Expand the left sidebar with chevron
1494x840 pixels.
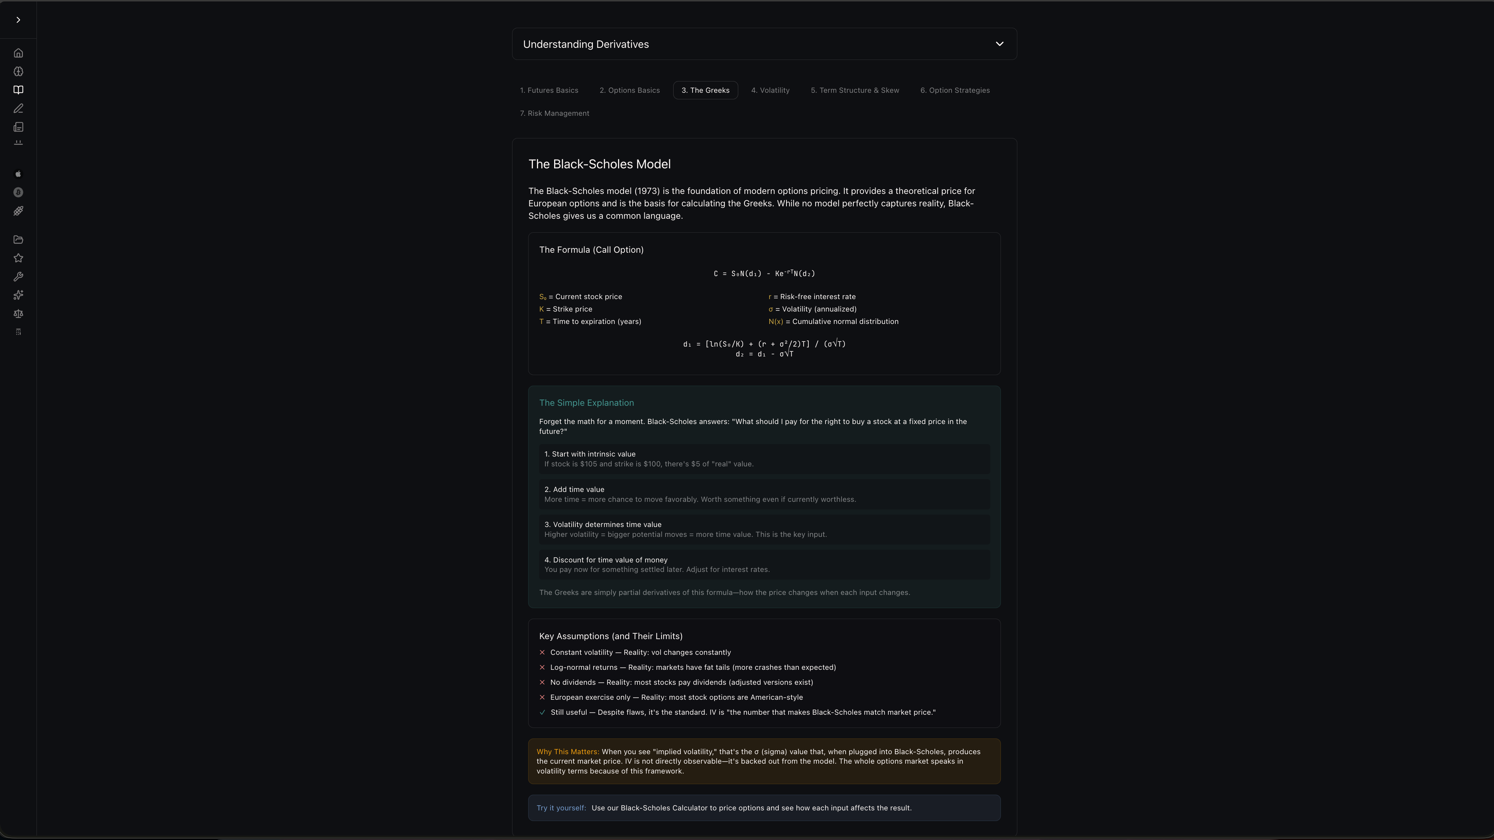(18, 20)
